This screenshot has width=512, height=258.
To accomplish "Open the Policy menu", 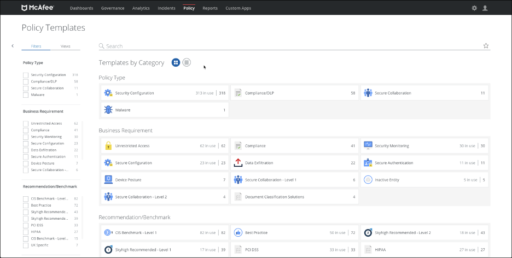I will click(189, 8).
